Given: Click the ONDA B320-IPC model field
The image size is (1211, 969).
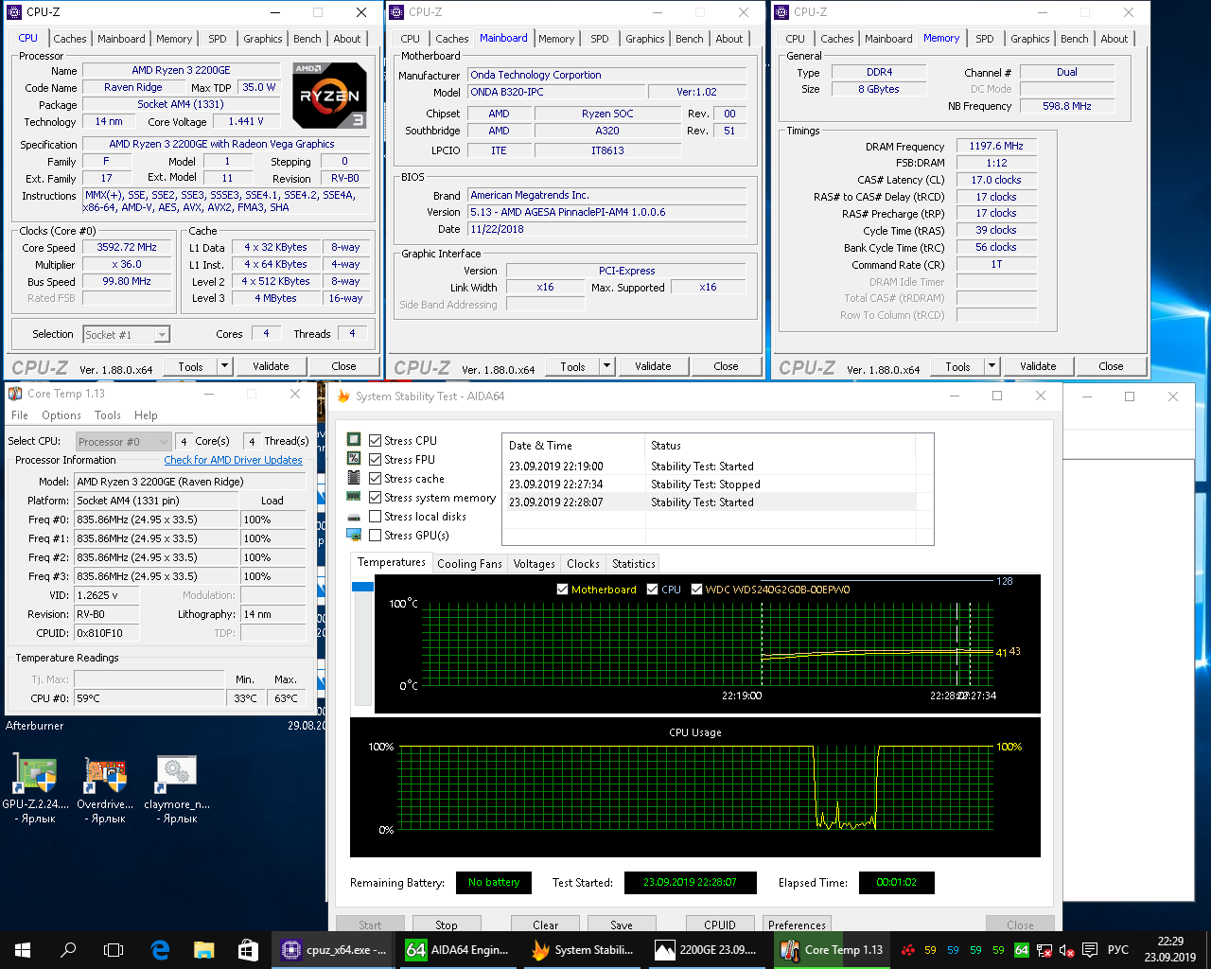Looking at the screenshot, I should [557, 92].
